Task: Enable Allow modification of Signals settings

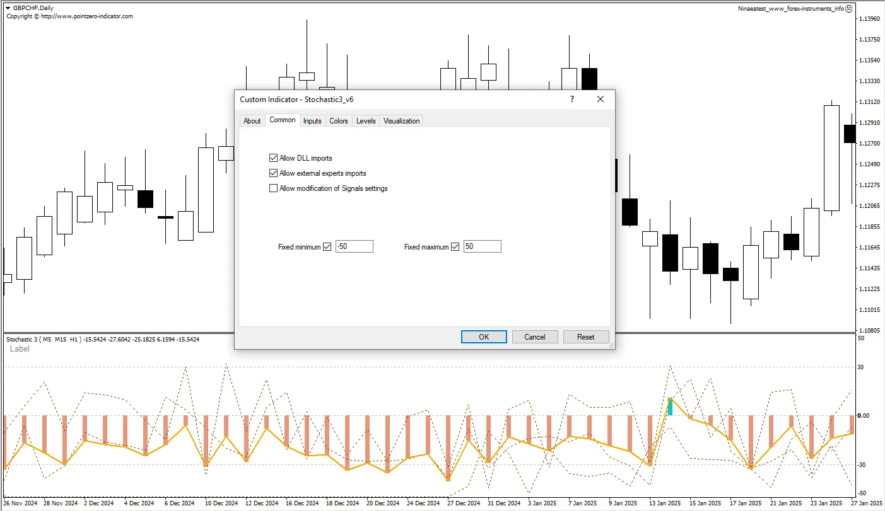Action: coord(273,188)
